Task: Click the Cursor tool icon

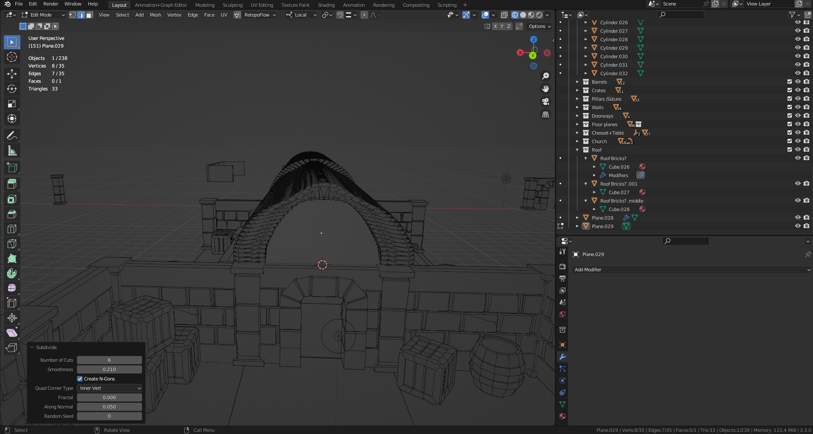Action: (x=12, y=57)
